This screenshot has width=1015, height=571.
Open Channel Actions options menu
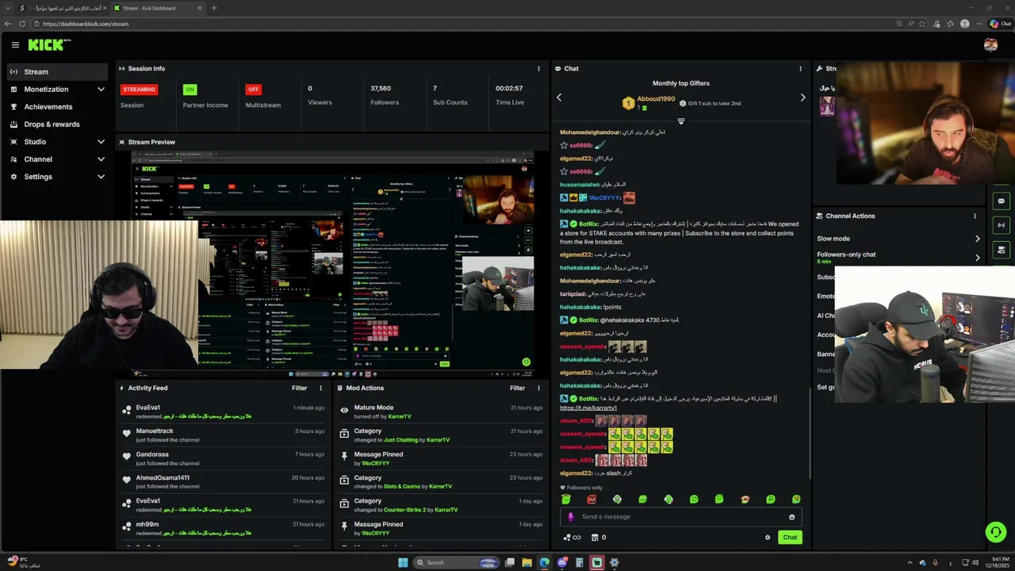(x=975, y=216)
